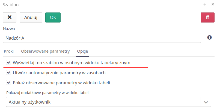
Task: Toggle the Utwórz automatycznie parametry checkbox
Action: point(9,73)
